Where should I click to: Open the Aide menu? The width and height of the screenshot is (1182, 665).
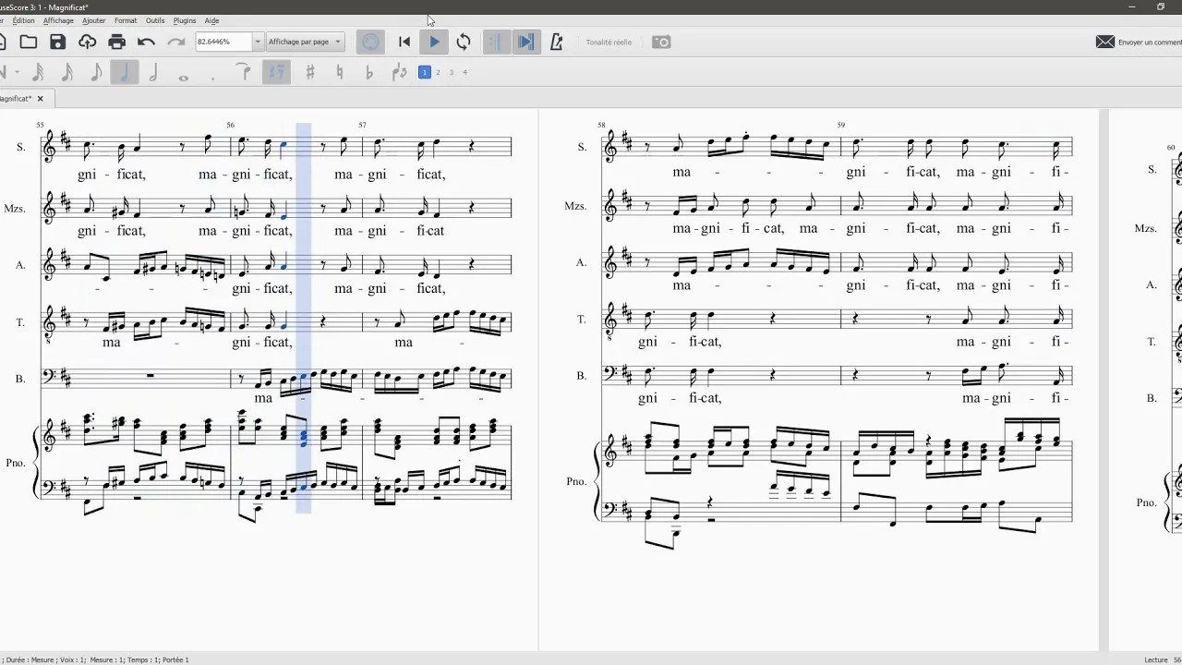[211, 20]
